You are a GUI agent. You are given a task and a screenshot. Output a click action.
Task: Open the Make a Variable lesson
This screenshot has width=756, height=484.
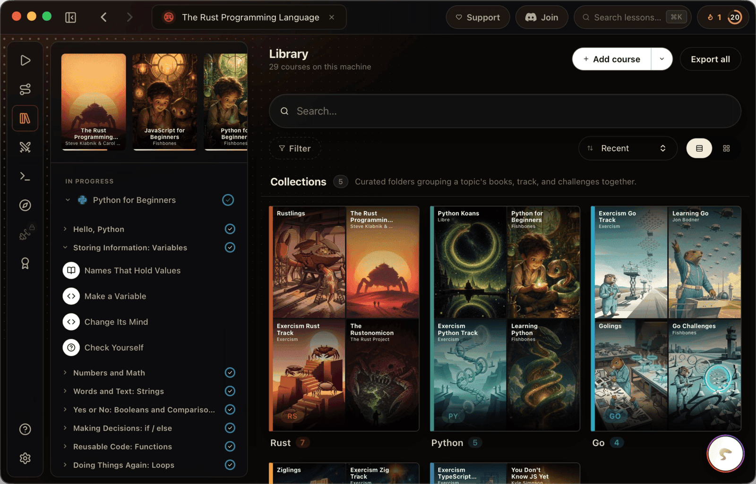coord(149,296)
